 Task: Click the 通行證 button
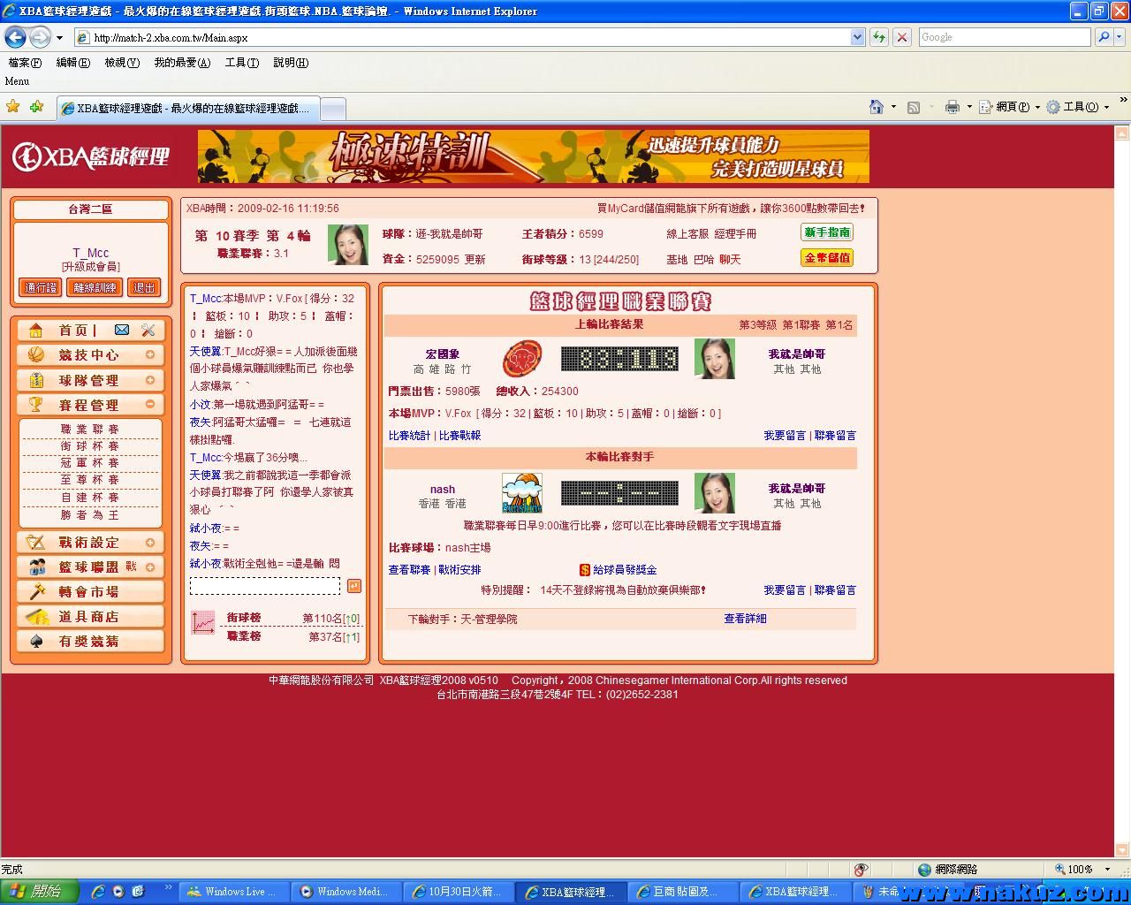(x=41, y=287)
